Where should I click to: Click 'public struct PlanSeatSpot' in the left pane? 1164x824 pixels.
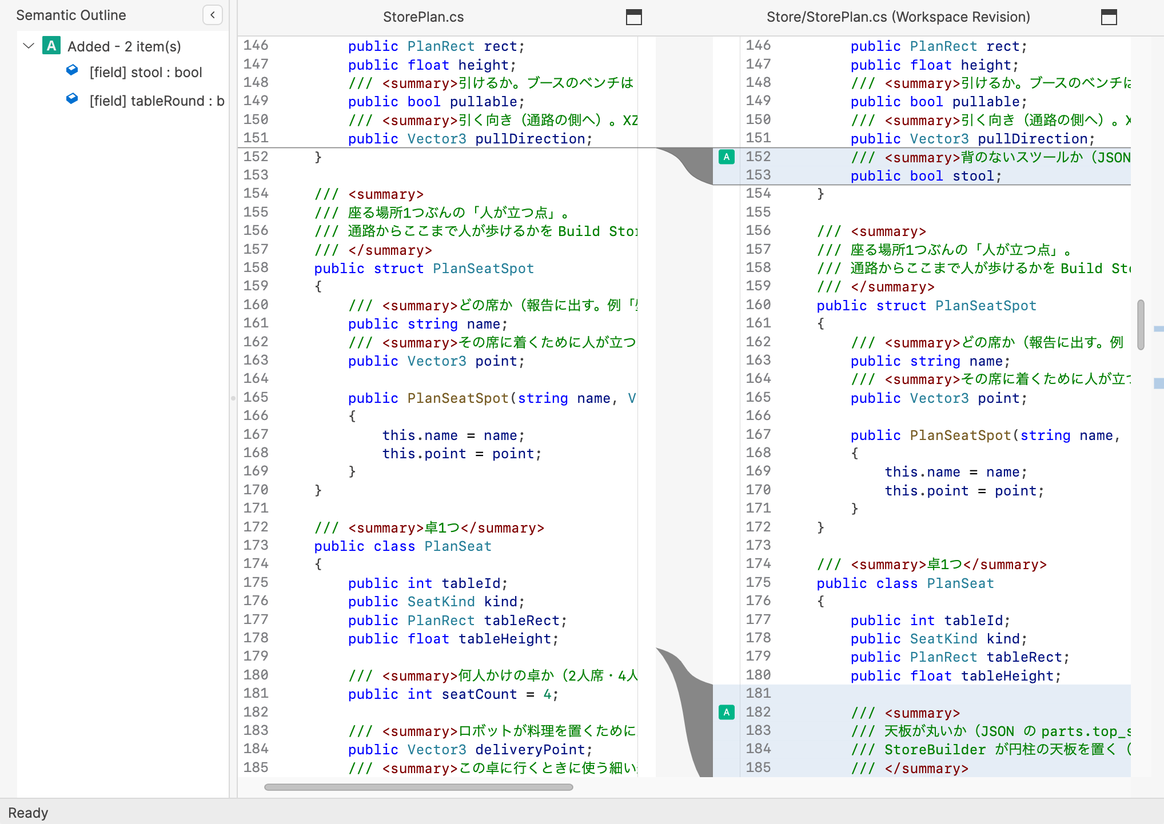(424, 269)
